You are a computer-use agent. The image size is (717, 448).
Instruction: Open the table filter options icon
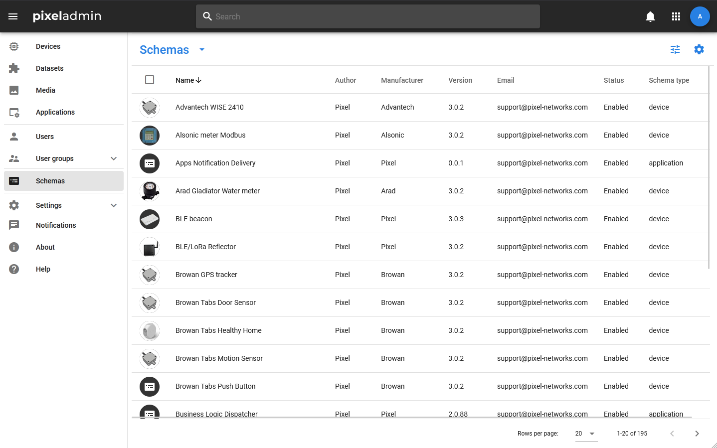point(675,49)
